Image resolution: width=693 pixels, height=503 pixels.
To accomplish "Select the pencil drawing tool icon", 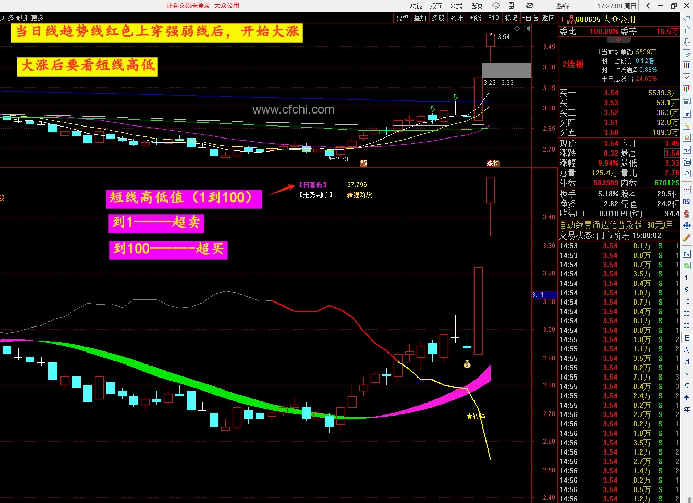I will click(x=687, y=237).
